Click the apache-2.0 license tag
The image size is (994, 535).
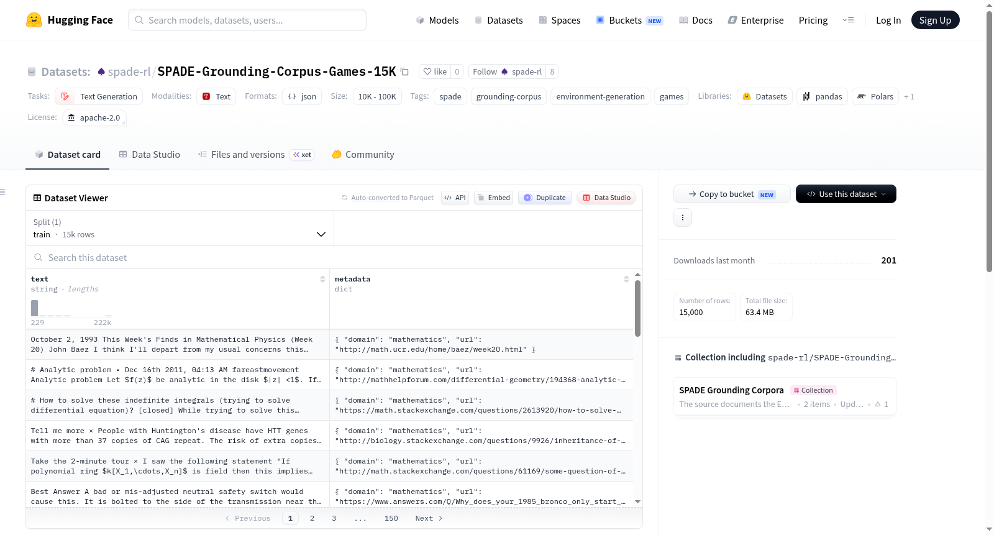[x=94, y=117]
